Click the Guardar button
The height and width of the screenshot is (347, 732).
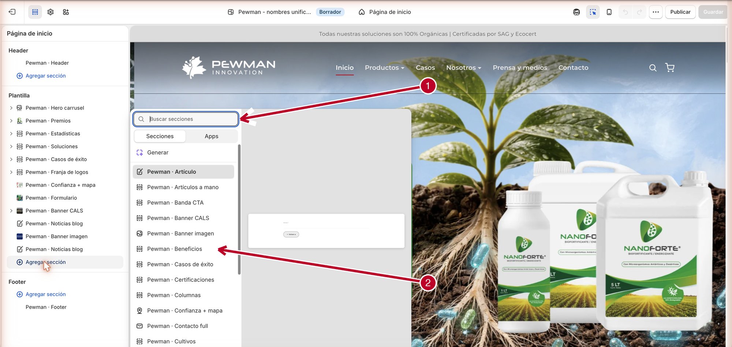[713, 12]
